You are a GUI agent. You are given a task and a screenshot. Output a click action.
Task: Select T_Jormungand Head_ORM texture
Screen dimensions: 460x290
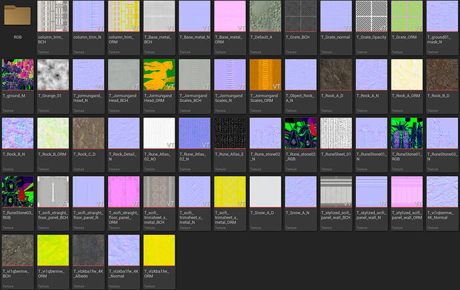coord(159,75)
